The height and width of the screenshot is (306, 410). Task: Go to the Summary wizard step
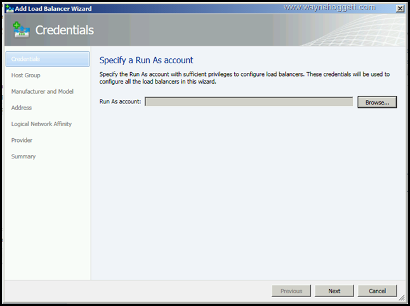[x=23, y=156]
